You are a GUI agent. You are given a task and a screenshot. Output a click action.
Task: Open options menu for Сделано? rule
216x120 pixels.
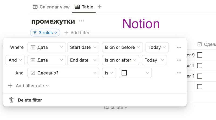tap(179, 73)
